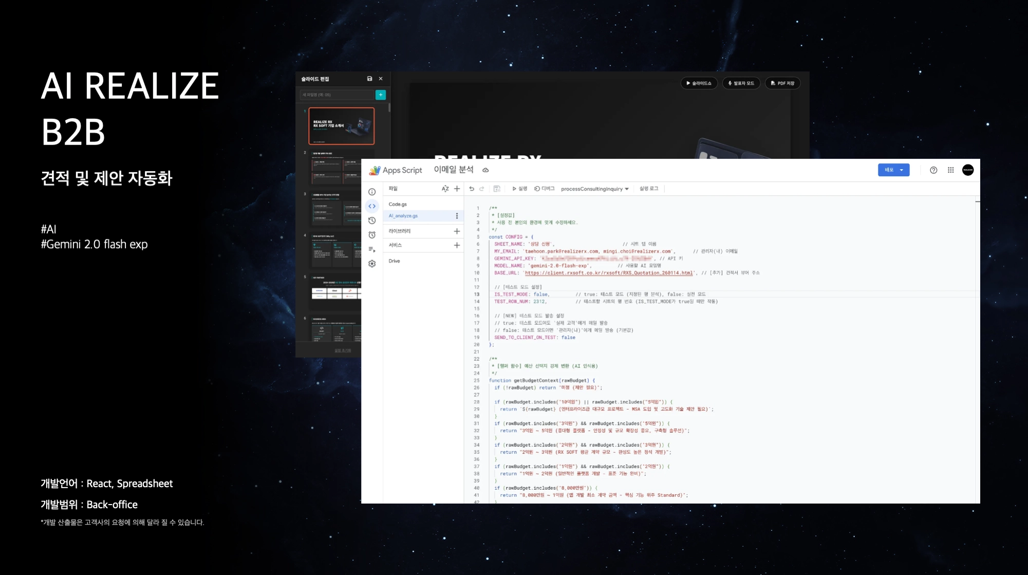Open Project Settings gear icon
Viewport: 1028px width, 575px height.
pyautogui.click(x=372, y=264)
